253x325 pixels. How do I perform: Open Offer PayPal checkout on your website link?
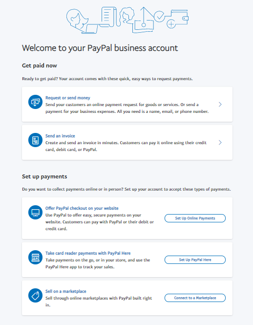(x=82, y=208)
